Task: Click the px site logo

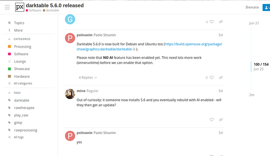Action: coord(20,7)
